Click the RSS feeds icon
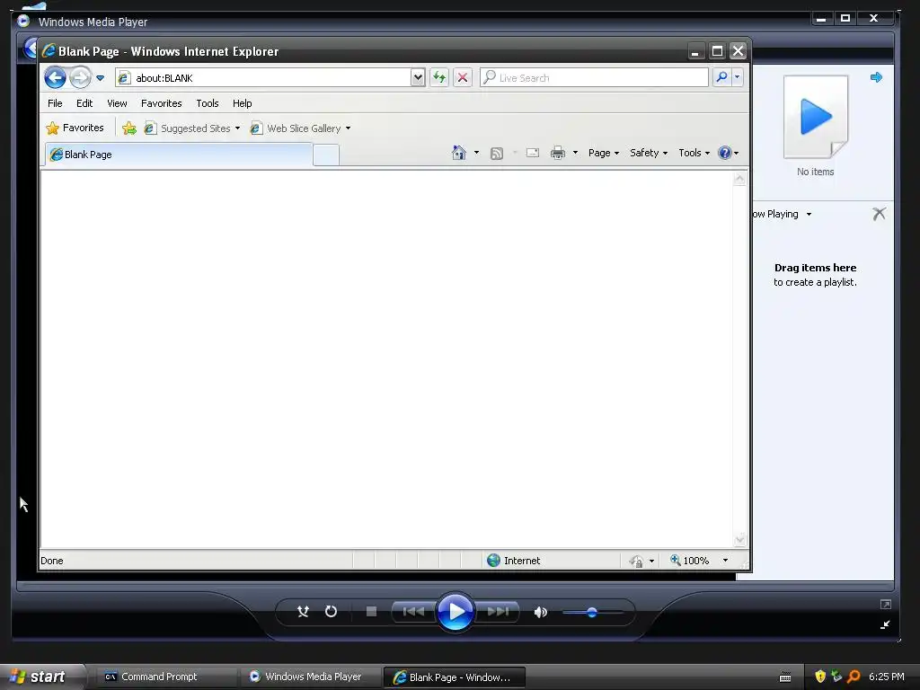 [496, 153]
